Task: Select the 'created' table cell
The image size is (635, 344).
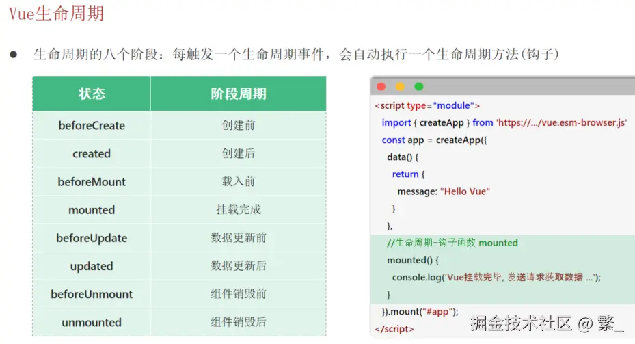Action: pyautogui.click(x=92, y=154)
